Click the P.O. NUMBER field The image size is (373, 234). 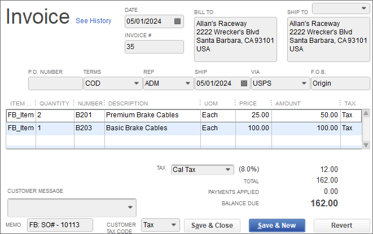pos(55,83)
